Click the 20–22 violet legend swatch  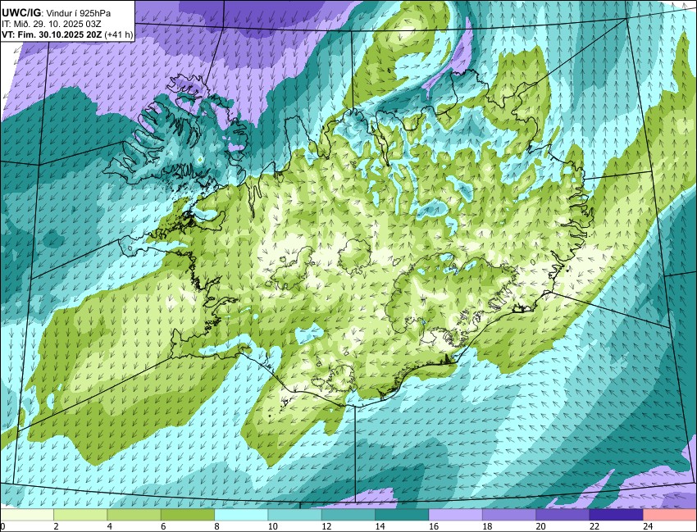pos(563,515)
